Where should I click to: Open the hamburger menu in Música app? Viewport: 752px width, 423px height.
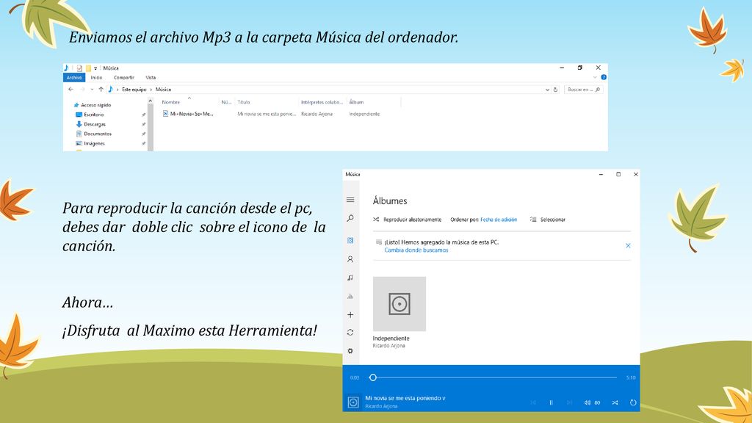coord(350,200)
